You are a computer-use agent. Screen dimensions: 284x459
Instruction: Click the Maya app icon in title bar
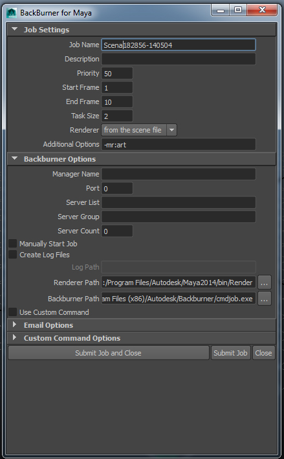coord(12,13)
